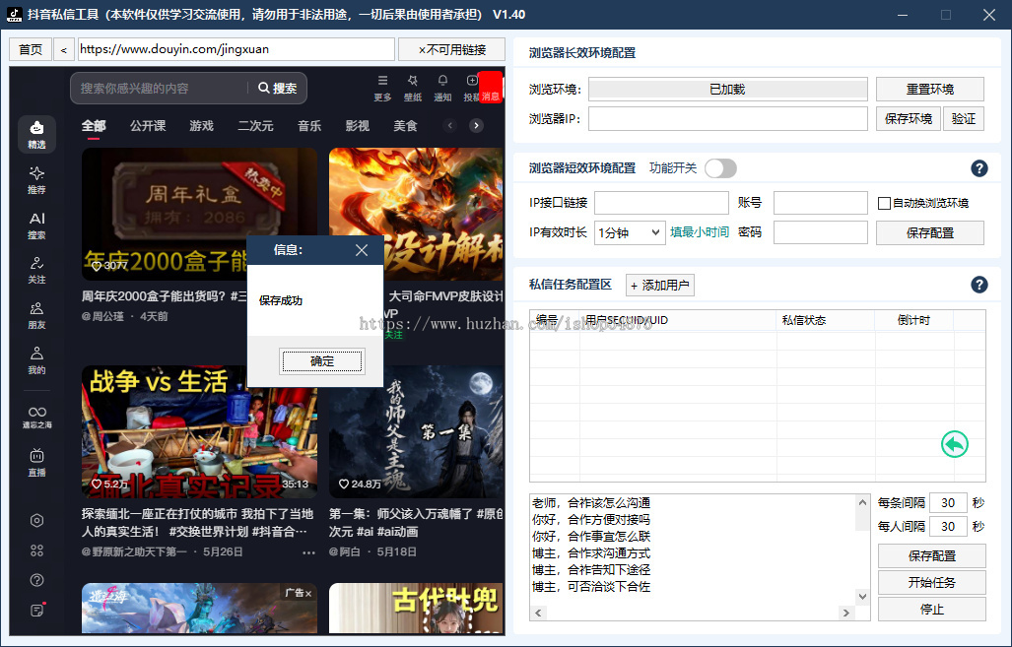Click the 保存环境 button
Image resolution: width=1012 pixels, height=647 pixels.
pyautogui.click(x=909, y=119)
